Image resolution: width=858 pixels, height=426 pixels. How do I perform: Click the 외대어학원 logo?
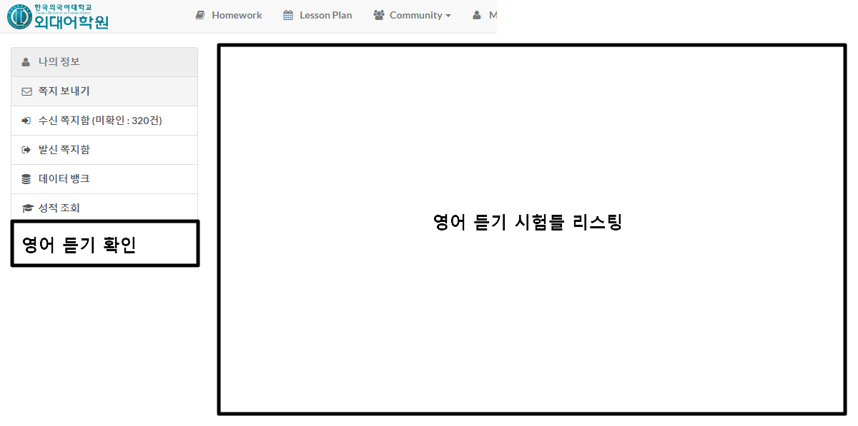click(x=58, y=16)
